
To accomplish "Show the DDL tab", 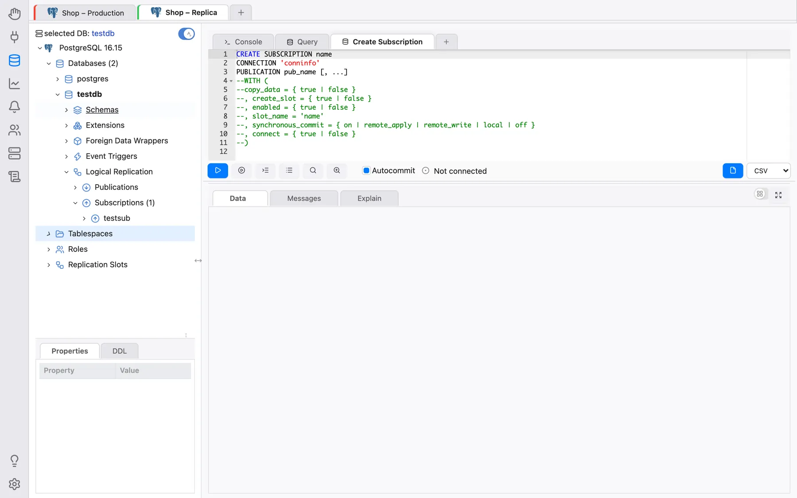I will [x=120, y=351].
